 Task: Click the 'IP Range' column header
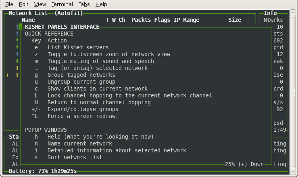[186, 20]
